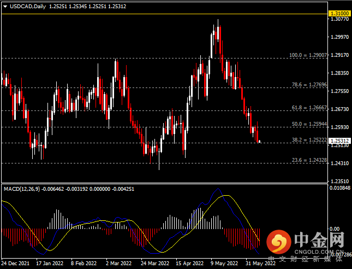Image resolution: width=352 pixels, height=269 pixels.
Task: Click the 1.26730 price scale value
Action: pos(340,109)
